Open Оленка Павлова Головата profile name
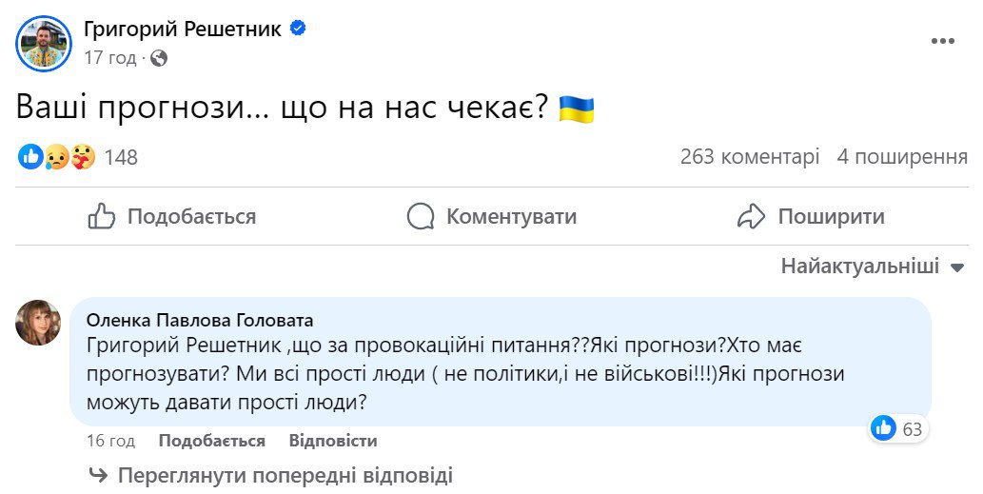 [x=200, y=320]
